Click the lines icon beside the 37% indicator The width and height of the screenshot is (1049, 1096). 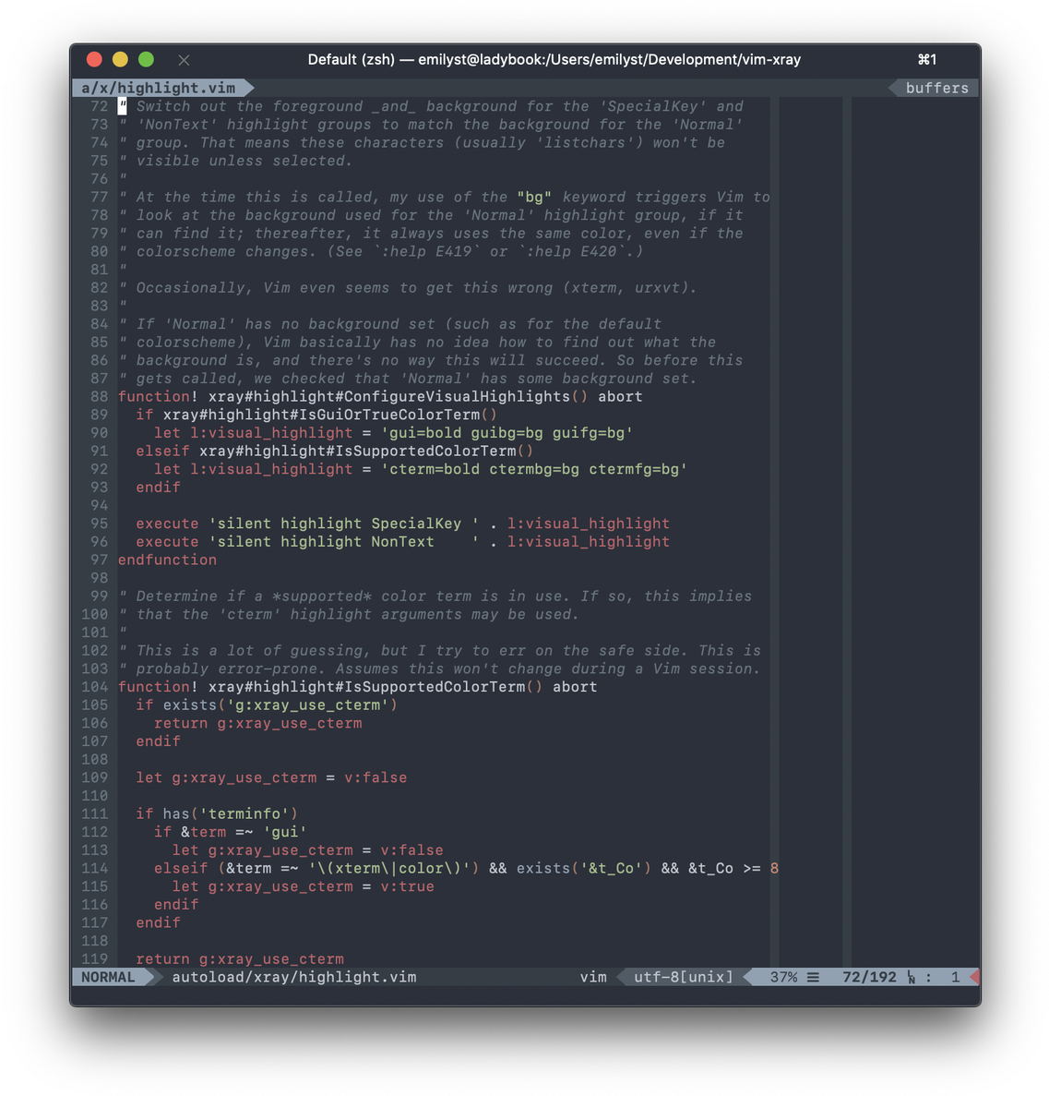tap(813, 977)
